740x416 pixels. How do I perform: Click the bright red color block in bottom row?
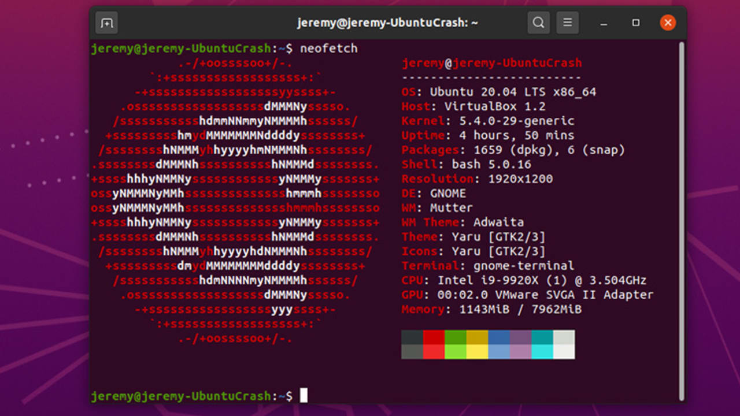point(434,352)
